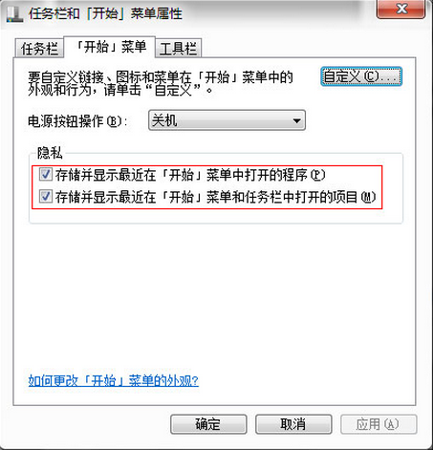The image size is (433, 450).
Task: Select the 「开始」菜单 tab
Action: pyautogui.click(x=110, y=47)
